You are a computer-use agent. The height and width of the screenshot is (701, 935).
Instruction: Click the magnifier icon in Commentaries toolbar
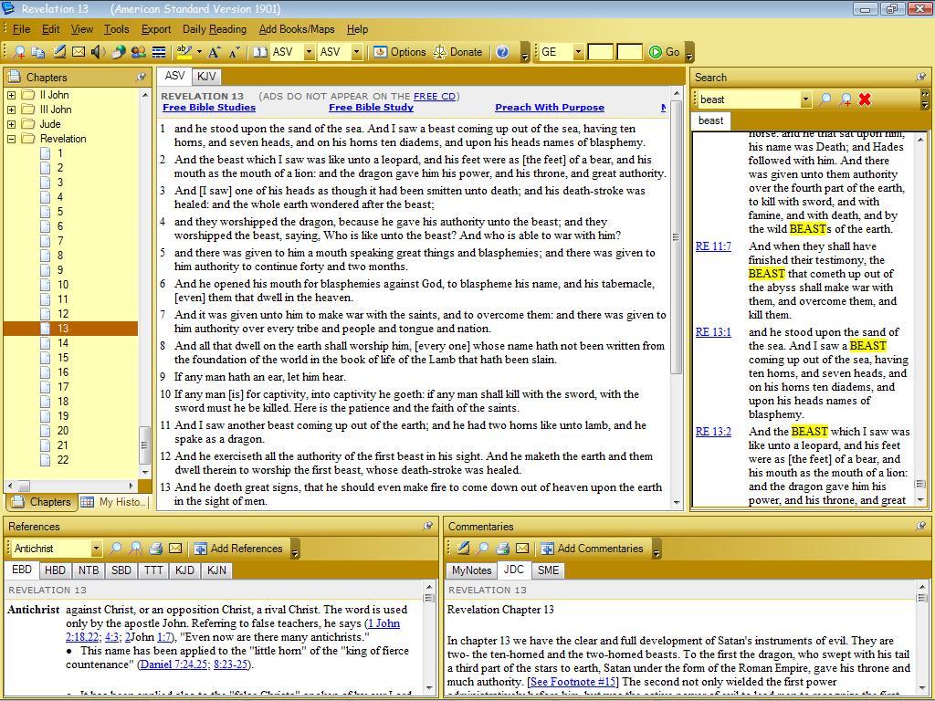pyautogui.click(x=483, y=548)
